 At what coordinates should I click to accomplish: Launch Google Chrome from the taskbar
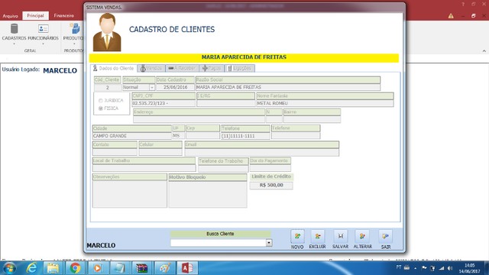(x=75, y=268)
